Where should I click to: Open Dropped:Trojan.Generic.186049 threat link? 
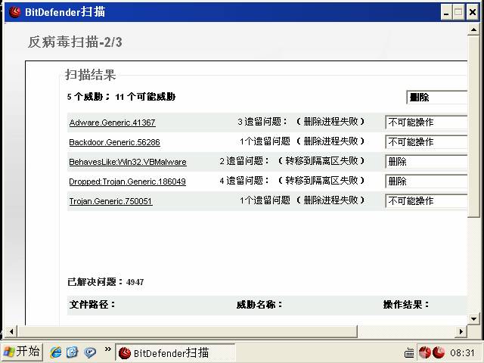tap(128, 181)
